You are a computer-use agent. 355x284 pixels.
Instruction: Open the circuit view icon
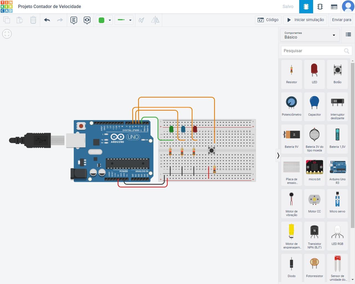tap(306, 7)
